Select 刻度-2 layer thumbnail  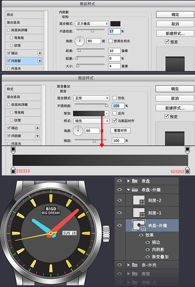[x=139, y=200]
